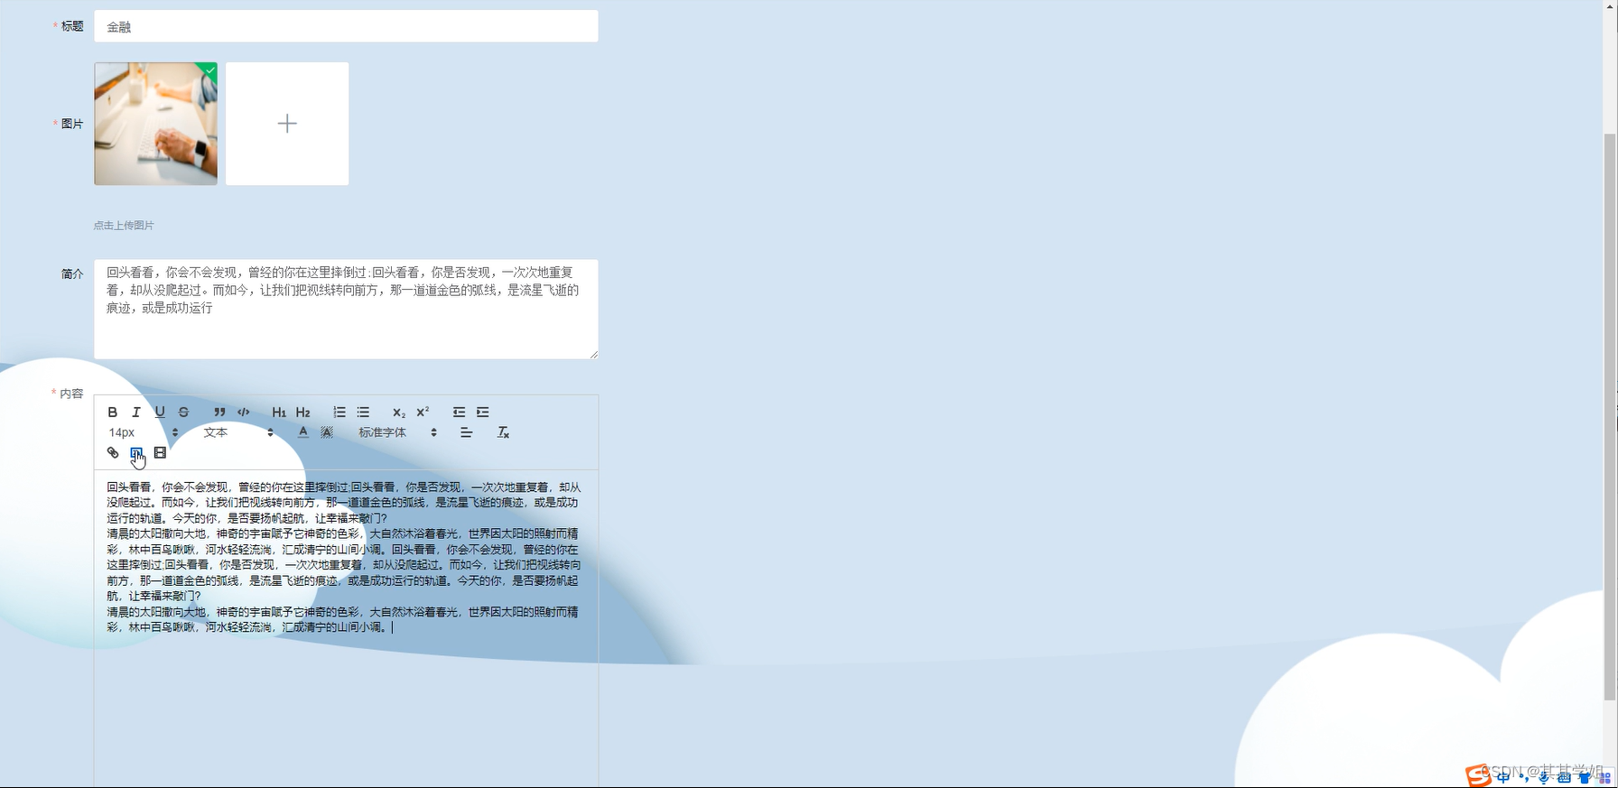The width and height of the screenshot is (1618, 788).
Task: Toggle italic formatting
Action: tap(135, 413)
